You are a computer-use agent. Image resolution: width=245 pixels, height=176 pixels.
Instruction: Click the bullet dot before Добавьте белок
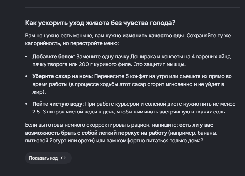click(26, 57)
